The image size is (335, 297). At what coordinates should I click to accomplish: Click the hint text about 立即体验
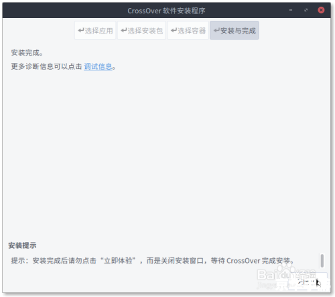152,261
